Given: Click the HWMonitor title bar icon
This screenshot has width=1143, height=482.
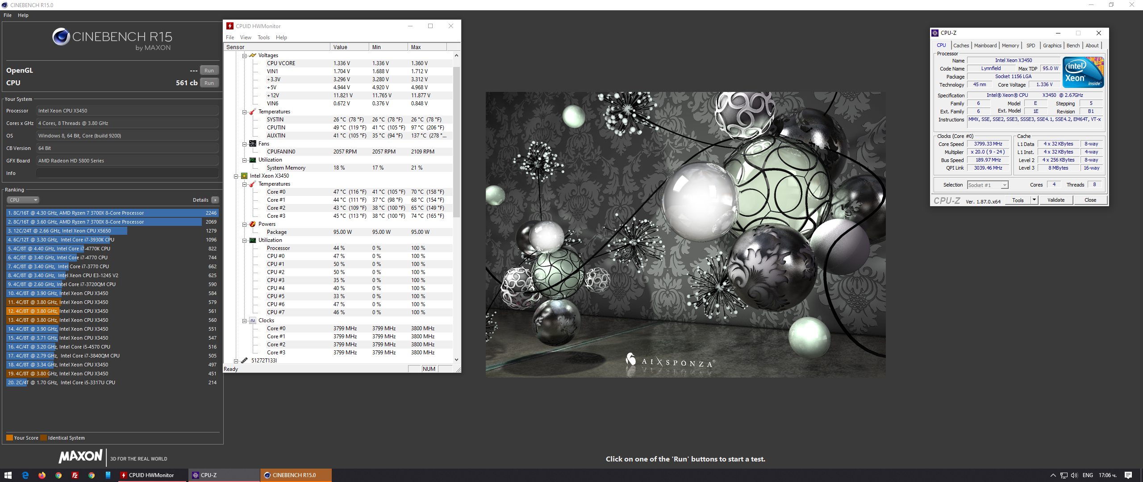Looking at the screenshot, I should coord(230,26).
